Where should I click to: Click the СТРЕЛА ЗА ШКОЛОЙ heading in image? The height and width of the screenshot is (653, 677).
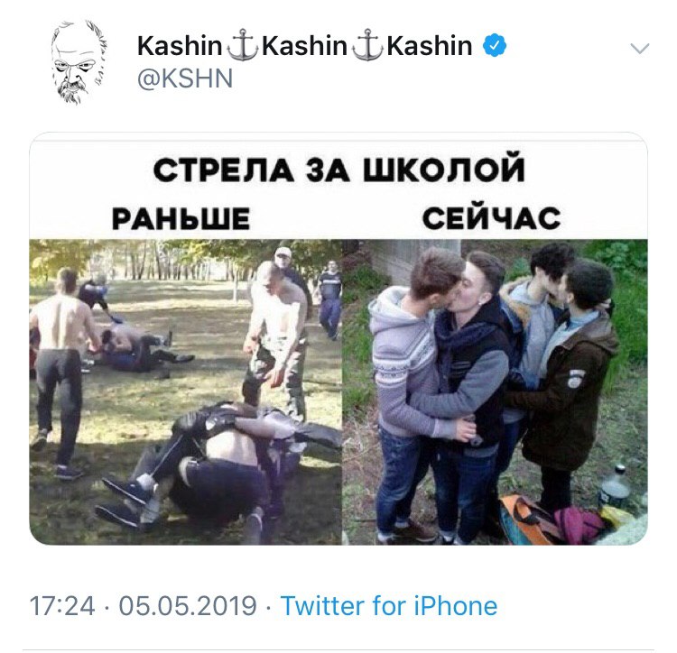pos(339,170)
